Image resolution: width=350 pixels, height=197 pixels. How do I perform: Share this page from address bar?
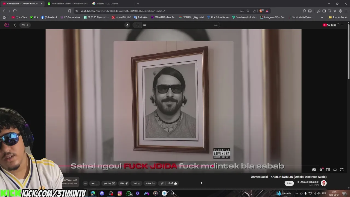pos(254,11)
